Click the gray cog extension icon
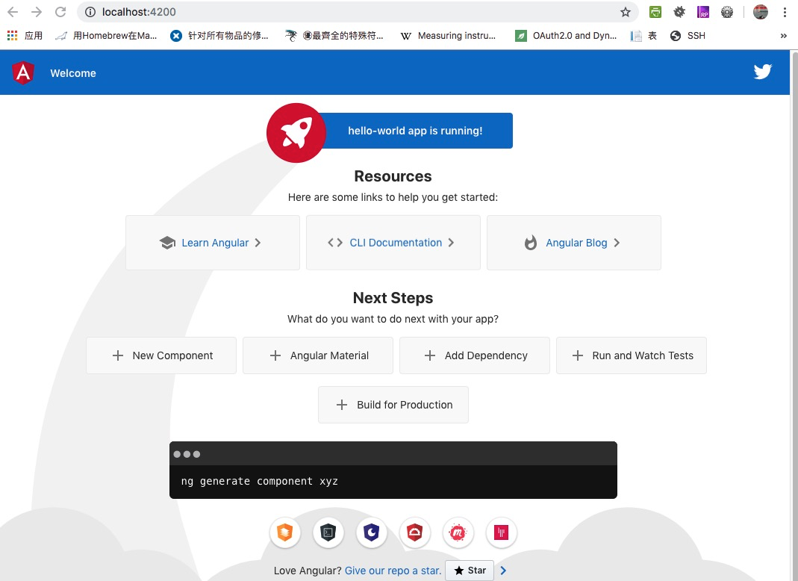 pos(727,12)
